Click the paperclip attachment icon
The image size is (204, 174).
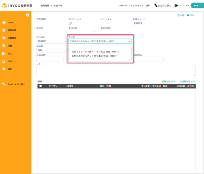point(70,23)
